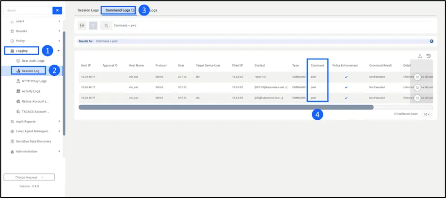This screenshot has height=198, width=446.
Task: Click detail icon for efe@kubernetes-test row
Action: pyautogui.click(x=417, y=98)
